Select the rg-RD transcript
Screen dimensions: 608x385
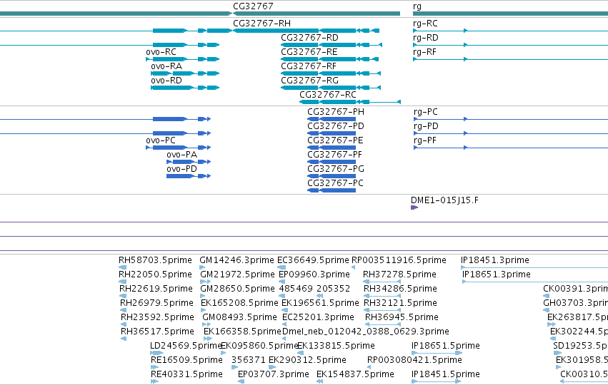click(x=510, y=45)
